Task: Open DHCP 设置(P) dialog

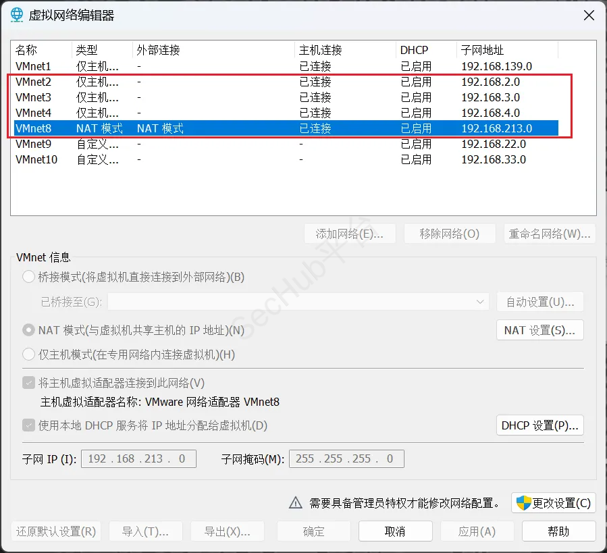Action: pyautogui.click(x=540, y=425)
